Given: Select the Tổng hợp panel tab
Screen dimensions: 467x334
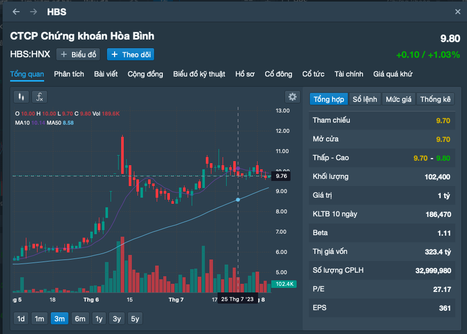Looking at the screenshot, I should tap(329, 99).
